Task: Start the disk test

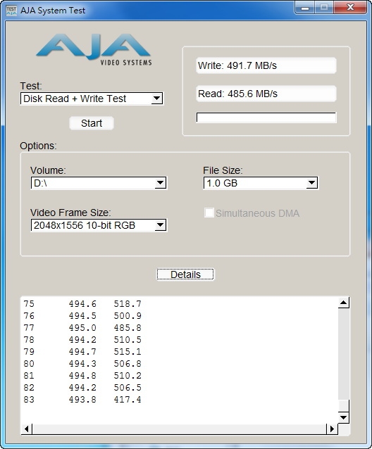Action: point(92,123)
